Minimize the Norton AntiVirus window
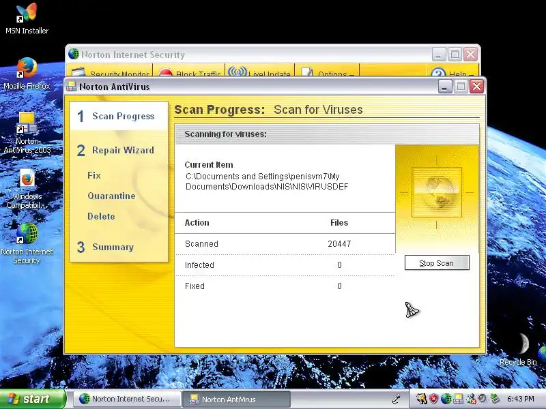Image resolution: width=546 pixels, height=409 pixels. click(445, 87)
